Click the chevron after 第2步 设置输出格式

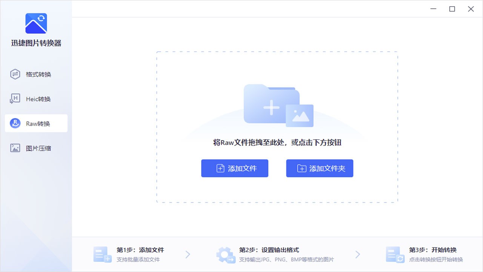coord(357,254)
